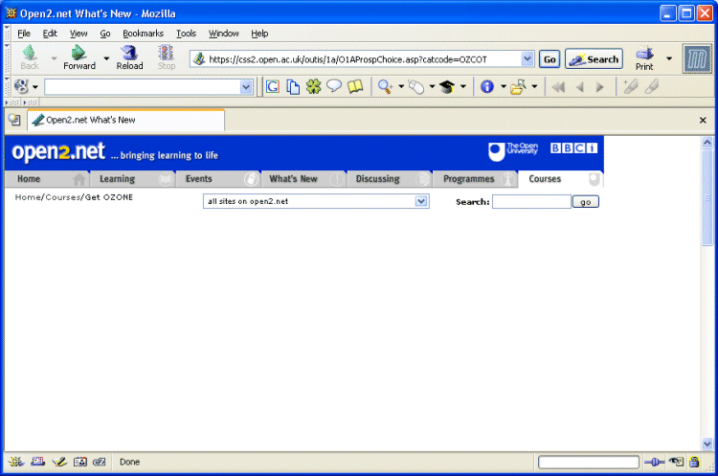Image resolution: width=718 pixels, height=476 pixels.
Task: Open the new tab icon left of tabs
Action: tap(14, 120)
